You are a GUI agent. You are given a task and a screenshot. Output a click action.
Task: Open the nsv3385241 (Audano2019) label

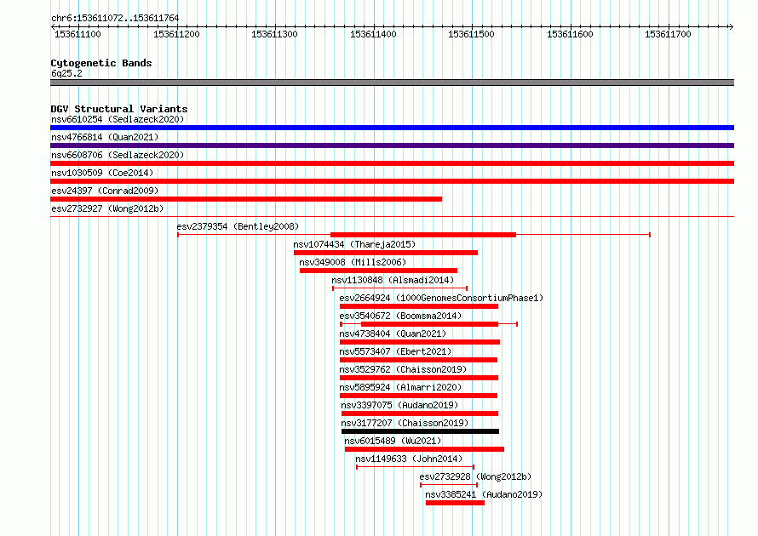(x=484, y=494)
